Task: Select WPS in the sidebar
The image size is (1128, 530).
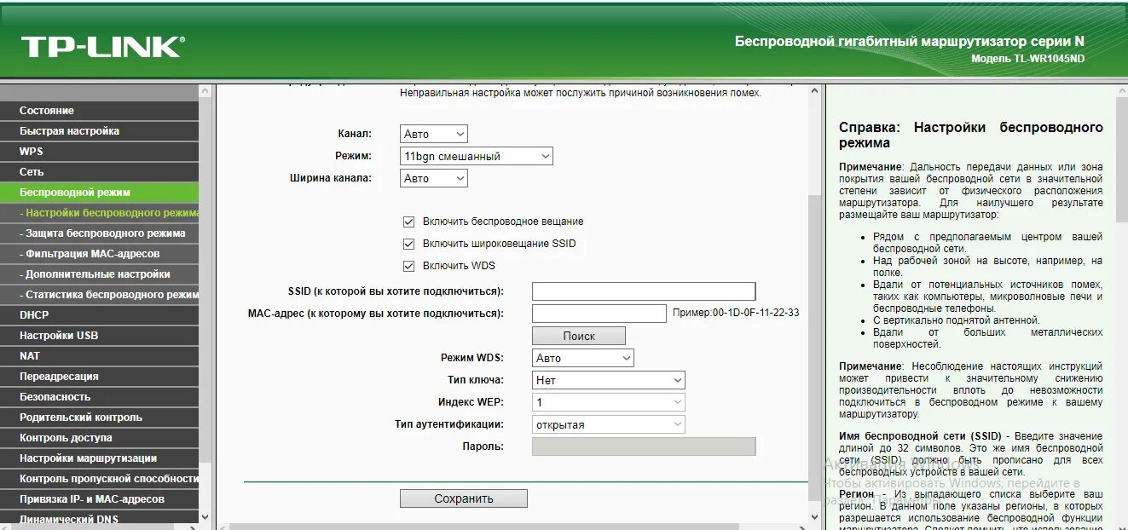Action: pos(99,152)
